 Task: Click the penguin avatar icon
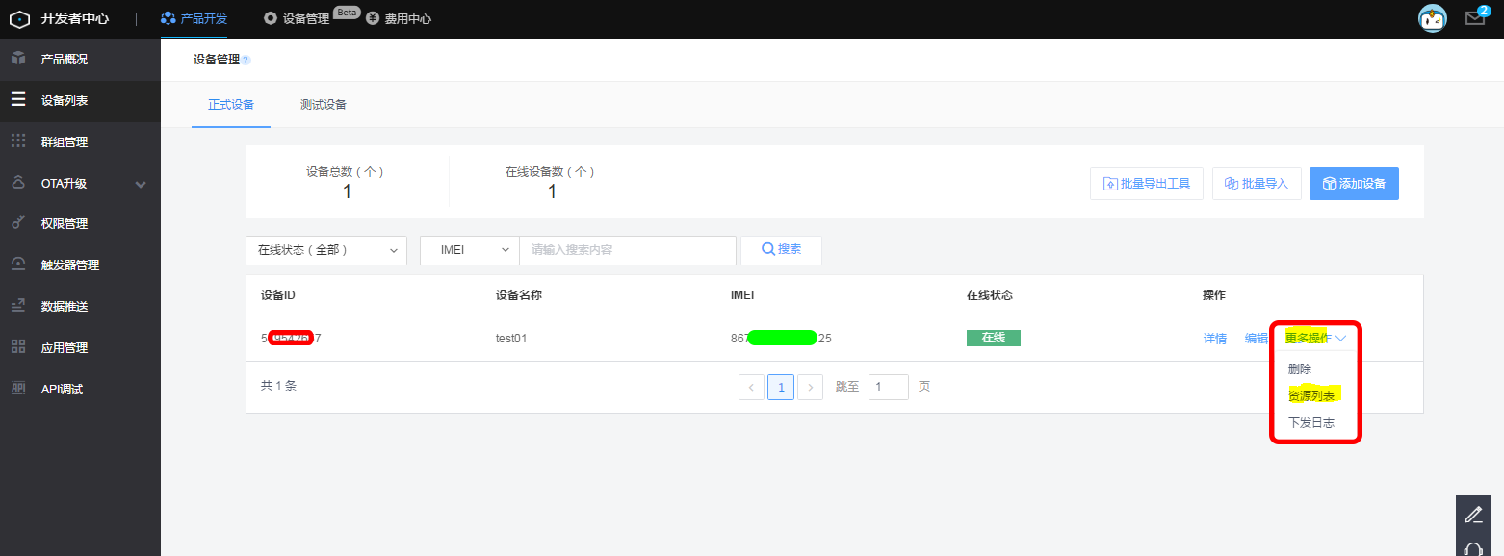click(x=1432, y=17)
